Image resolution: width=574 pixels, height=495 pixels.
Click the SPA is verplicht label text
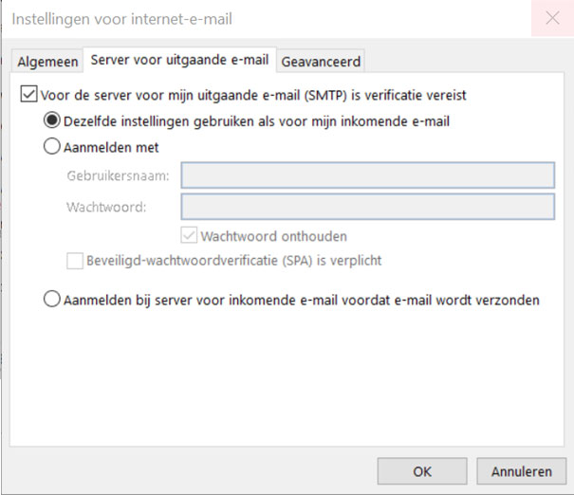234,261
